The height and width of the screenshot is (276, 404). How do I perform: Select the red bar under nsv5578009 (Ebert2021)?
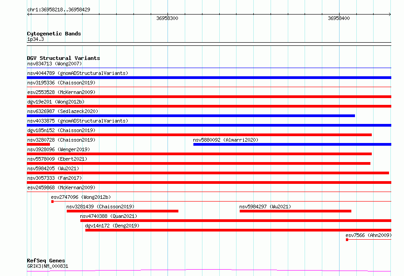pos(199,163)
